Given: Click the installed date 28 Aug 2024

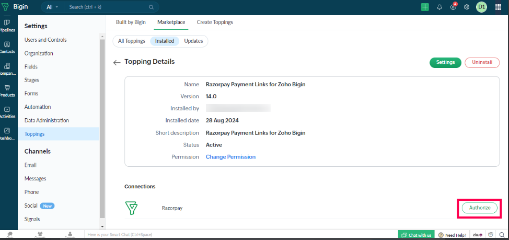Looking at the screenshot, I should [x=222, y=120].
